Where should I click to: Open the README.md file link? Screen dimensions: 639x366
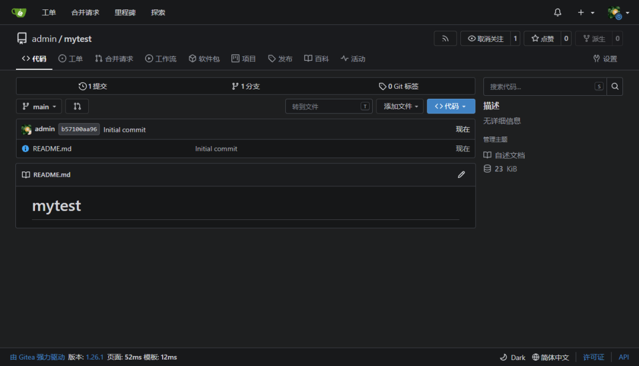click(x=52, y=148)
